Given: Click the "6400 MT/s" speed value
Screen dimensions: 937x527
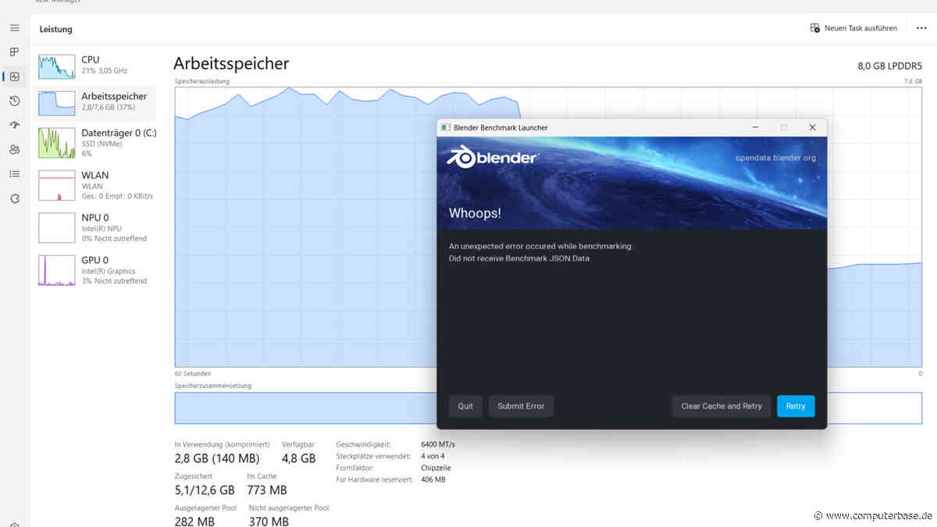Looking at the screenshot, I should click(x=438, y=444).
